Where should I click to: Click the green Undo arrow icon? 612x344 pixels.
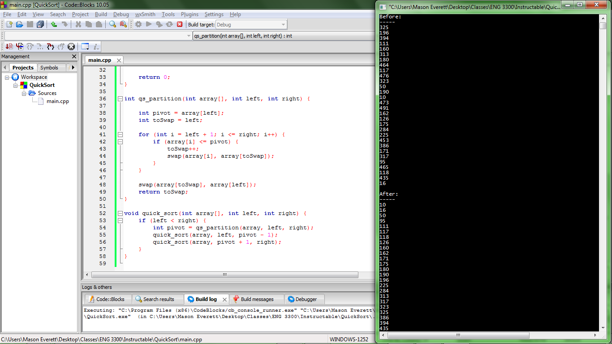[54, 25]
